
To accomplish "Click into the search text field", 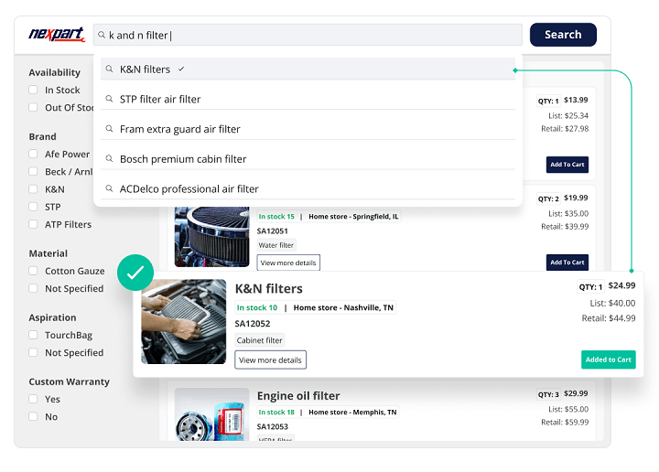I will pyautogui.click(x=311, y=36).
